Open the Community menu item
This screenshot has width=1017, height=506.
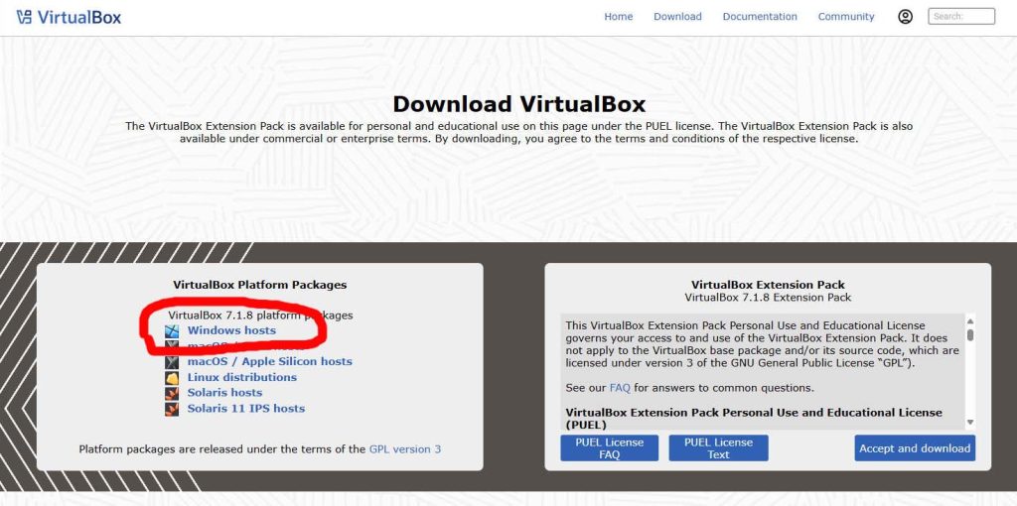coord(846,17)
